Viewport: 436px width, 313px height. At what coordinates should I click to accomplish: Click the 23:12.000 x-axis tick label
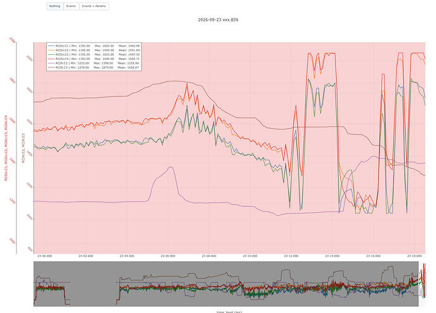(291, 256)
